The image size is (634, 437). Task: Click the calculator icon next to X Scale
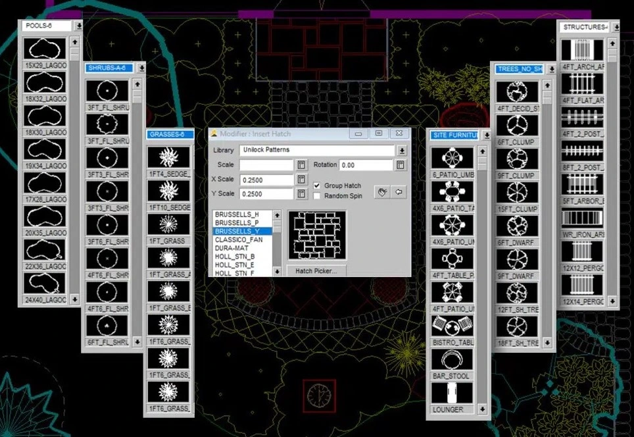coord(301,180)
